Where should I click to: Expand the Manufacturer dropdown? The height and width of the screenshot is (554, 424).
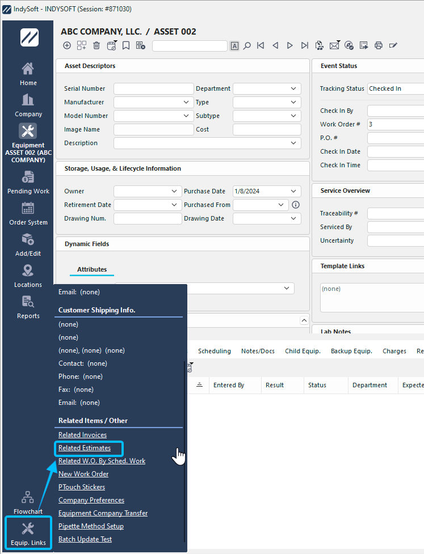186,102
